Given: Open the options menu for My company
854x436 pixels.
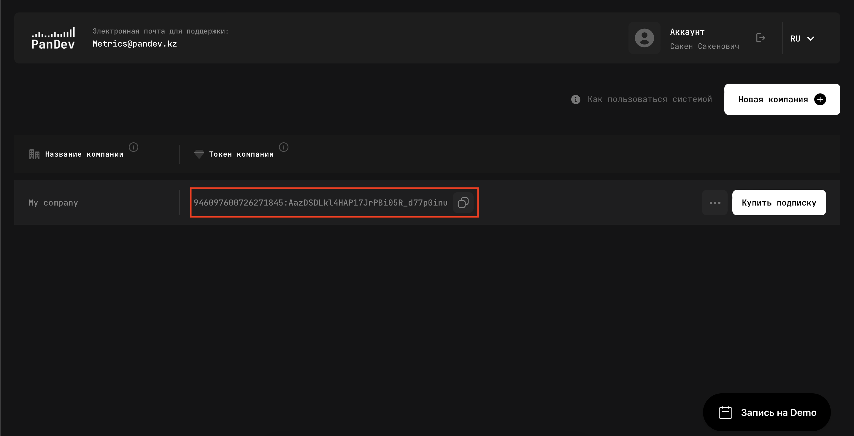Looking at the screenshot, I should [x=715, y=202].
